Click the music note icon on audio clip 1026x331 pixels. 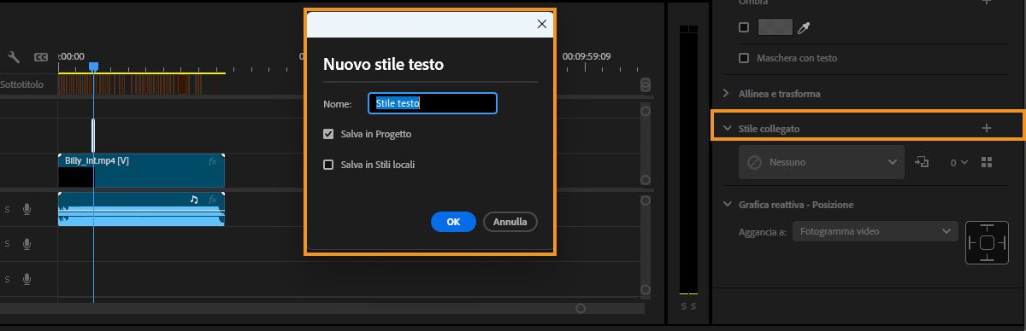point(194,200)
